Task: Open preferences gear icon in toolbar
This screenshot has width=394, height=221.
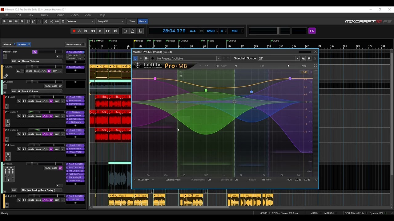Action: (x=63, y=21)
